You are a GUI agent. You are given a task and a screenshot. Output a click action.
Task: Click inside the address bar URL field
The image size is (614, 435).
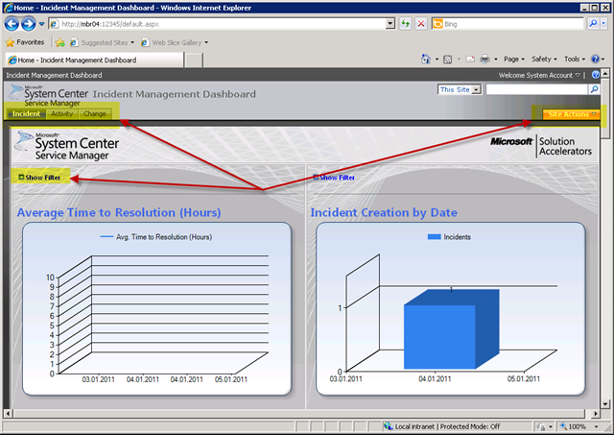(221, 23)
